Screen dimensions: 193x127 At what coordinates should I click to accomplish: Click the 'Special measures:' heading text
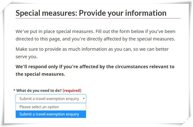46,13
